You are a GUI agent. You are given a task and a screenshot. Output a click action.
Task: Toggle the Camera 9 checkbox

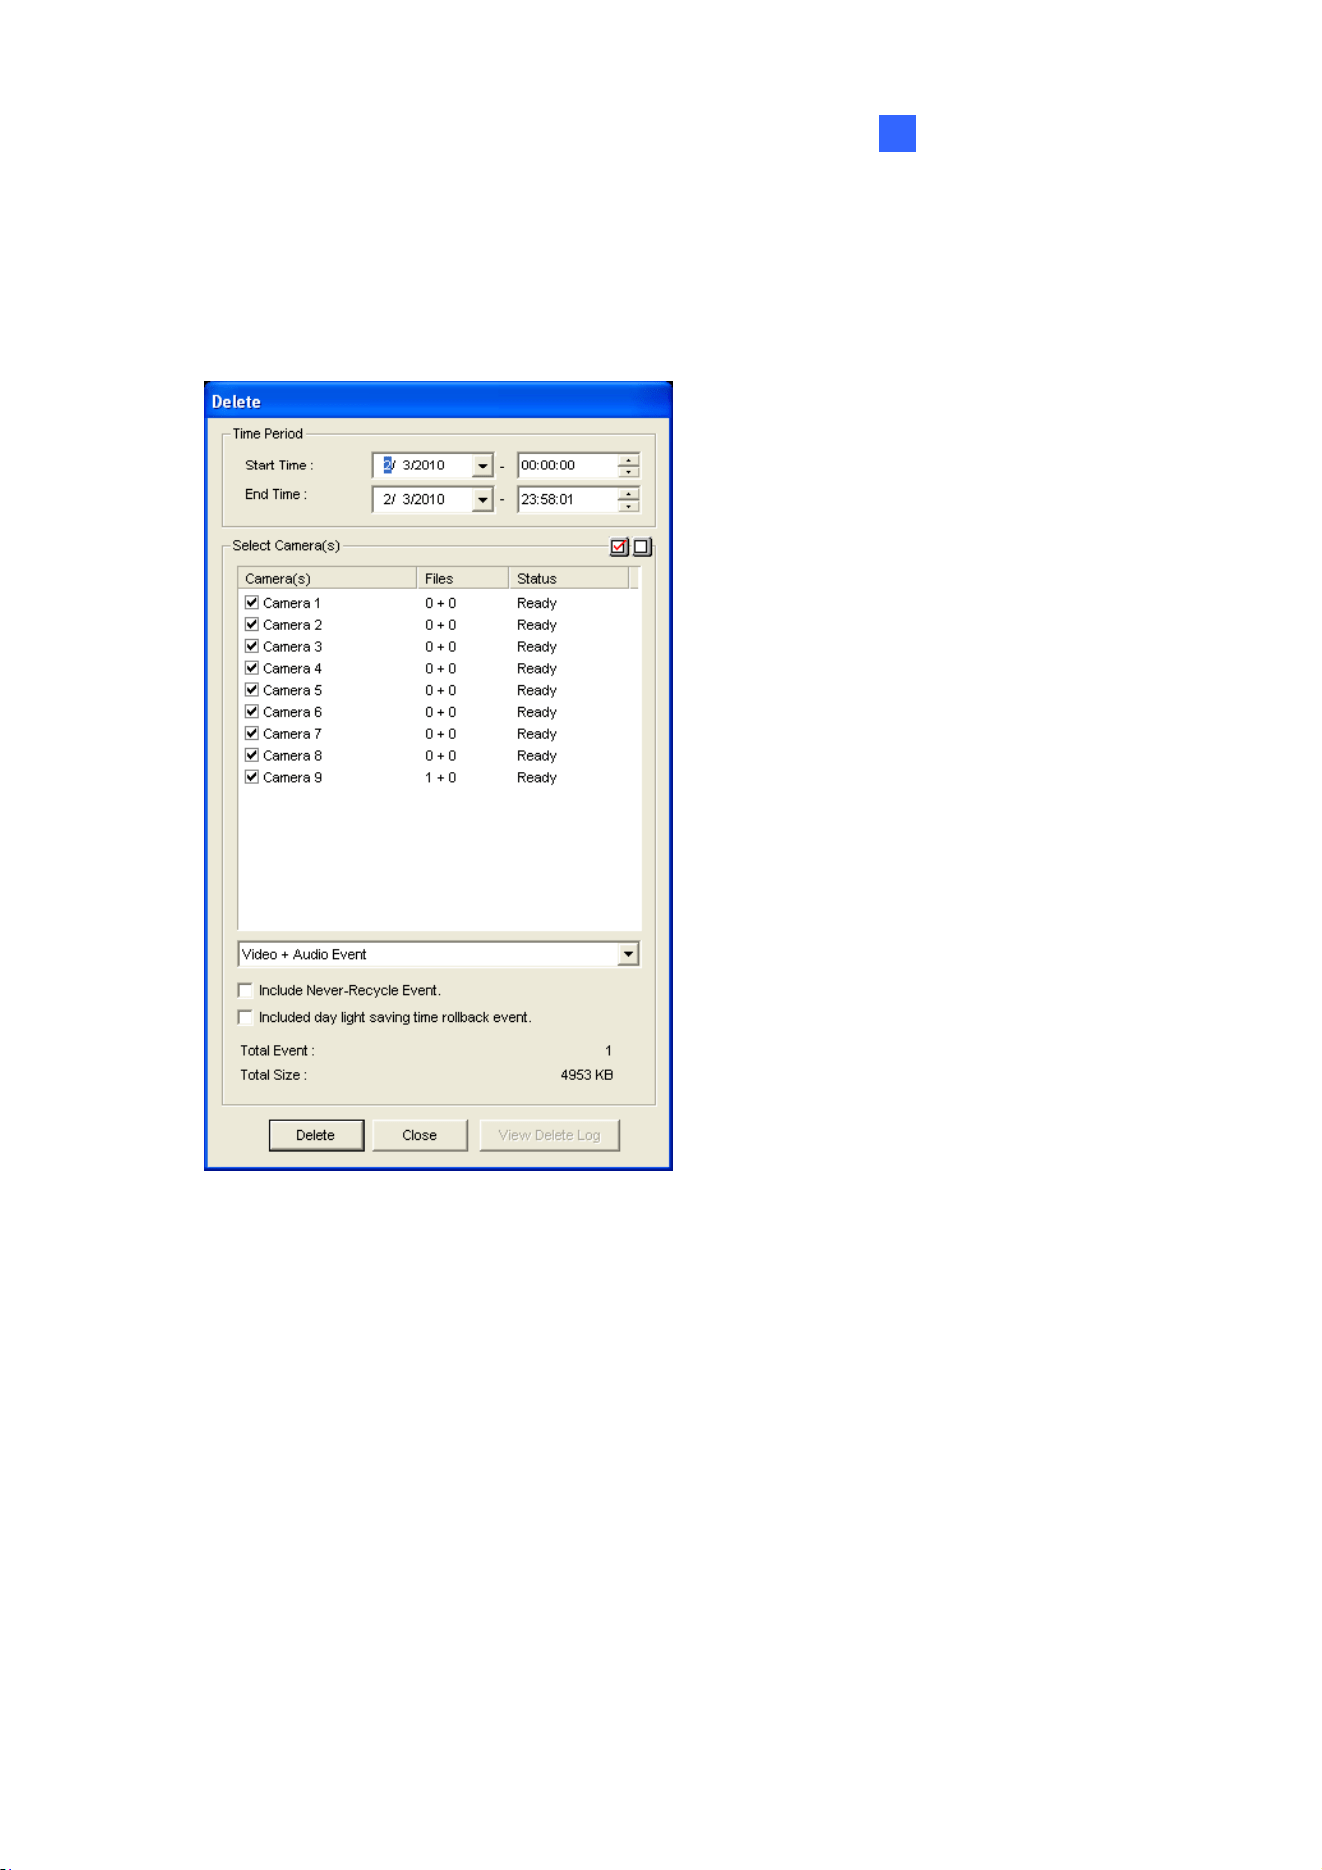(x=252, y=777)
